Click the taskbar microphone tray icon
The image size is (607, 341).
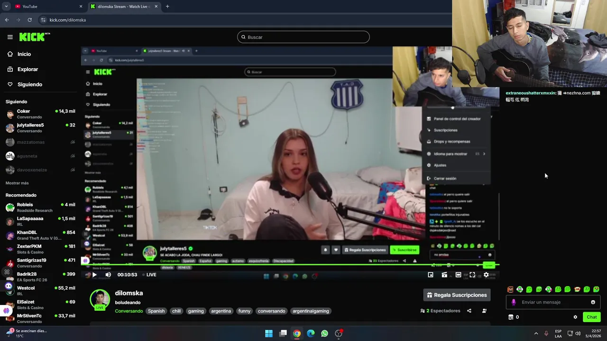(546, 333)
